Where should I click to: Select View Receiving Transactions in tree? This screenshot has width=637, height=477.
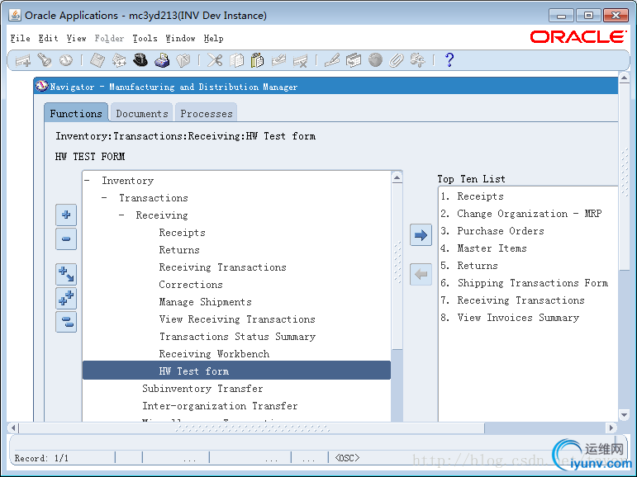[237, 319]
